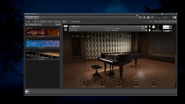This screenshot has height=104, width=185.
Task: Expand Instruments under India library
Action: point(43,48)
